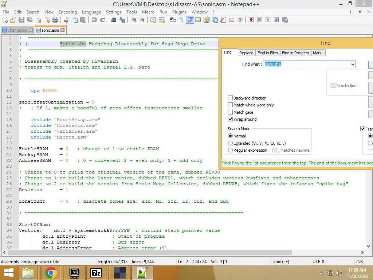Check Match whole word only
Image resolution: width=373 pixels, height=280 pixels.
tap(230, 105)
